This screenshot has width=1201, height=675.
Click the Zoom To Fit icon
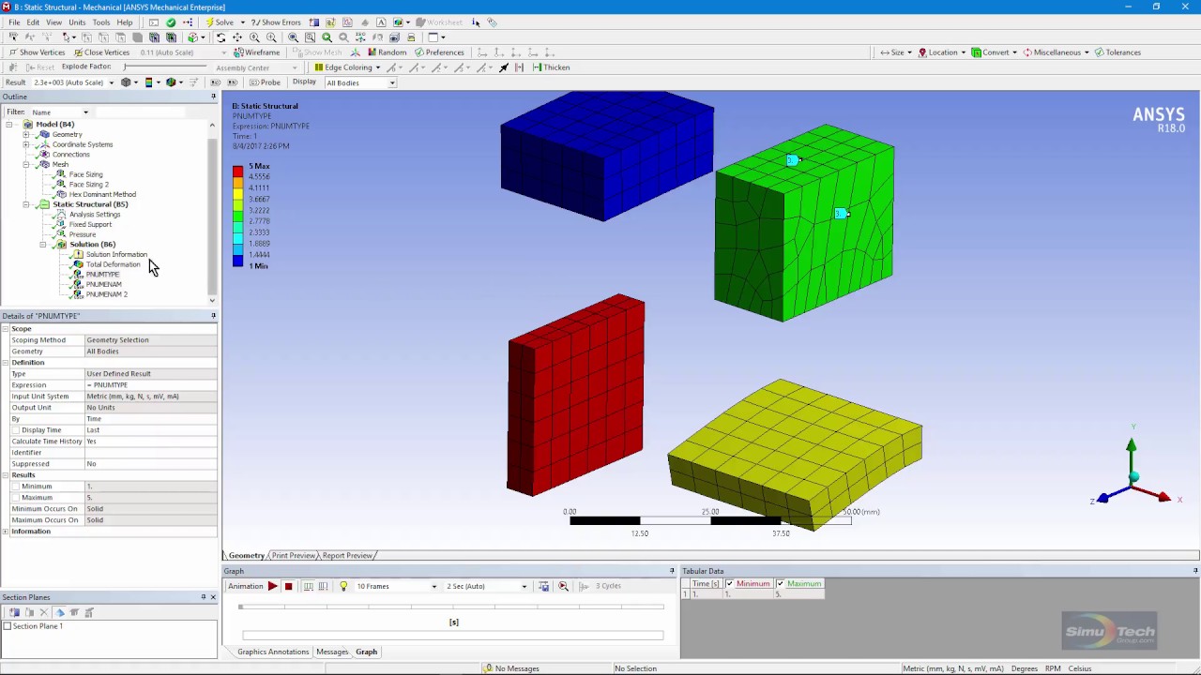pos(293,37)
